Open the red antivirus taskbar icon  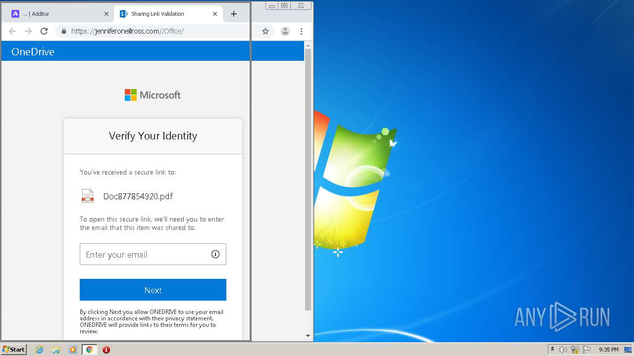106,350
